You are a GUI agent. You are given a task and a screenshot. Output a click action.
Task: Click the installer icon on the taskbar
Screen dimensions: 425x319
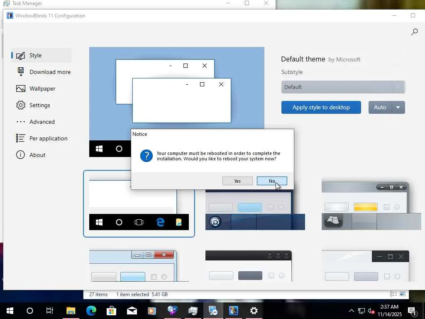tap(213, 311)
